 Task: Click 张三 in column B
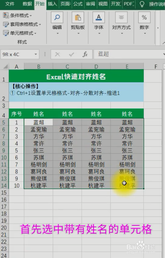click(39, 151)
